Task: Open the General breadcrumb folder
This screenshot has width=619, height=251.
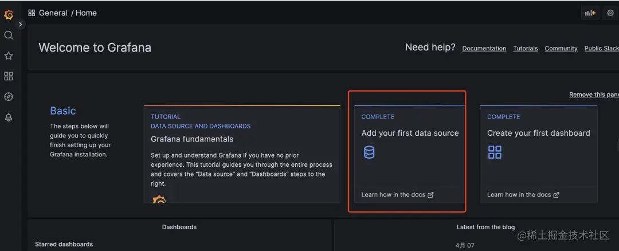Action: point(53,13)
